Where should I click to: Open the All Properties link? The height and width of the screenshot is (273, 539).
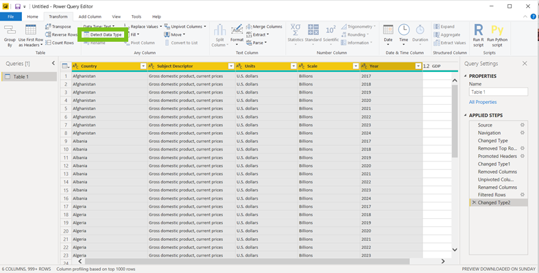click(483, 102)
